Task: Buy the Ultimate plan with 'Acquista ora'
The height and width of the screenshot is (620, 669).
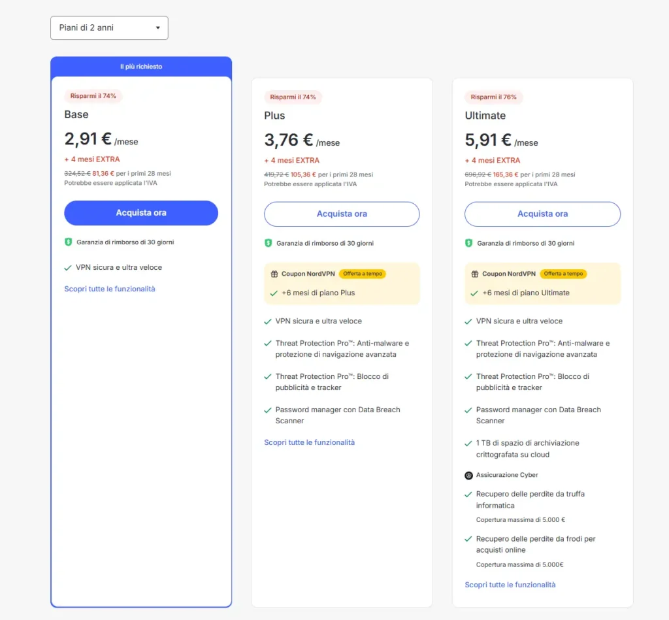Action: (542, 214)
